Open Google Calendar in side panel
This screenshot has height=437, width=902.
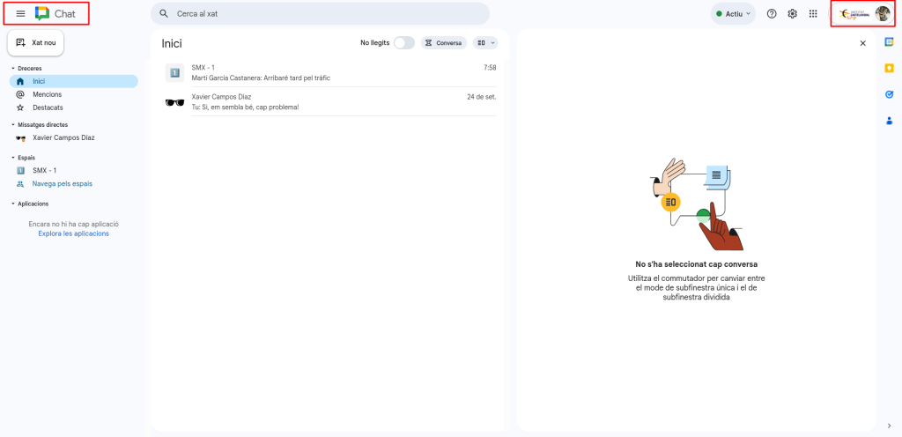pos(889,42)
